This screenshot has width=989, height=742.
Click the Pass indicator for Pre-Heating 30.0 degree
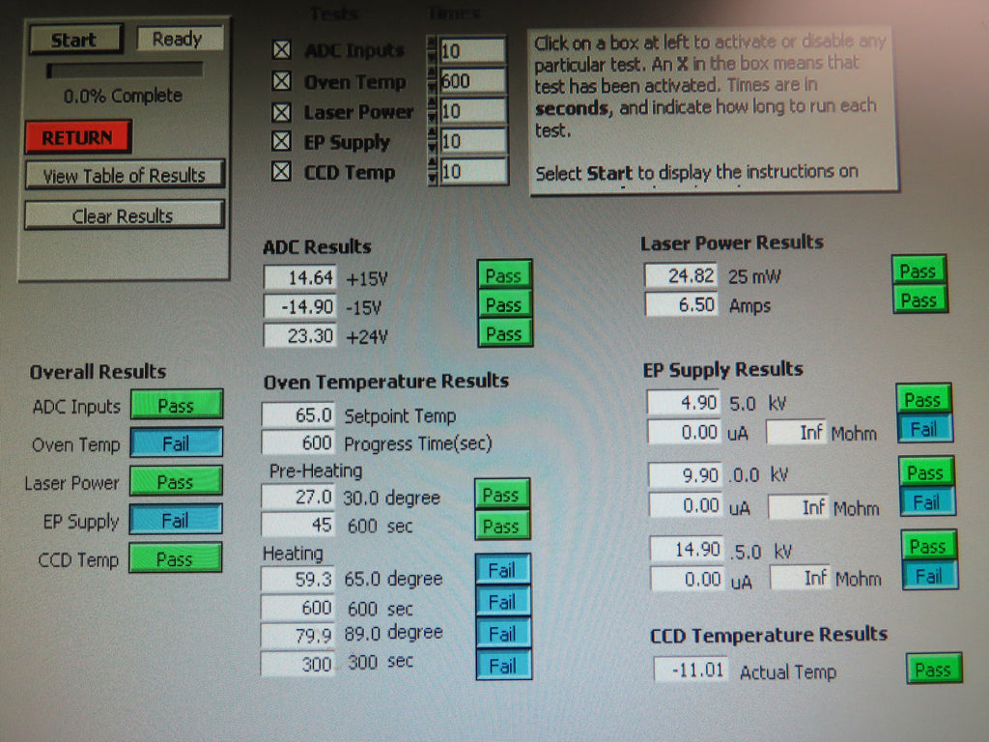pos(502,495)
